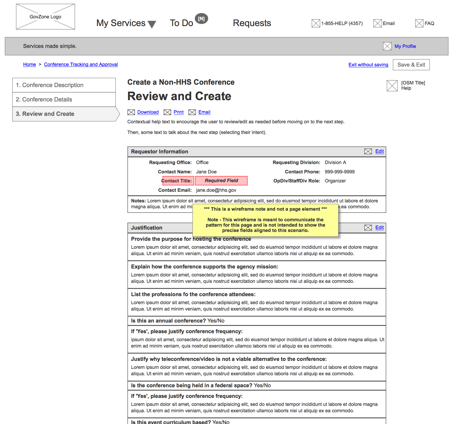Click the Download icon
Image resolution: width=453 pixels, height=424 pixels.
(x=131, y=112)
